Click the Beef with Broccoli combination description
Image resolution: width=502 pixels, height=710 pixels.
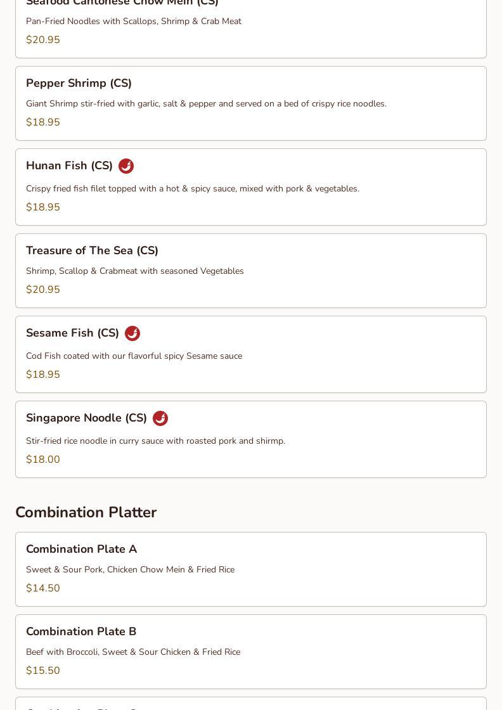pyautogui.click(x=133, y=652)
